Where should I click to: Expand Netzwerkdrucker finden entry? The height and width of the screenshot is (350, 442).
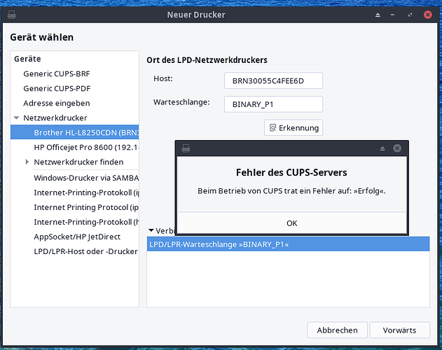[27, 162]
